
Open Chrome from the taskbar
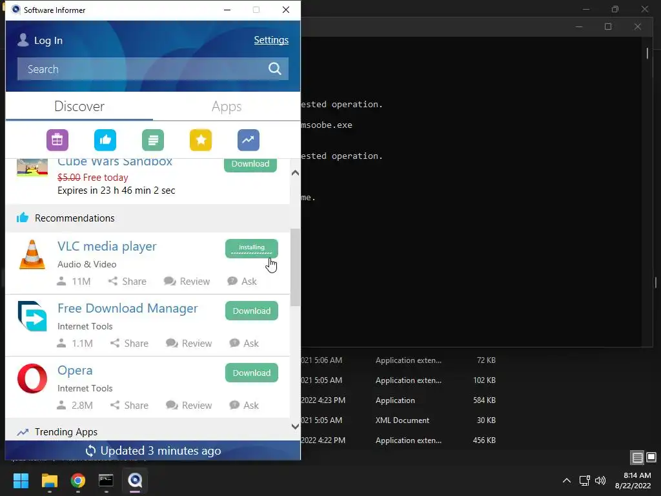[77, 480]
